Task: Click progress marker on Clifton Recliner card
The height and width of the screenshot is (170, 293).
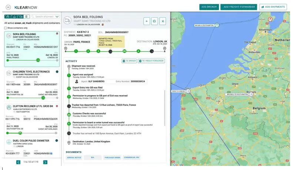Action: pyautogui.click(x=20, y=133)
